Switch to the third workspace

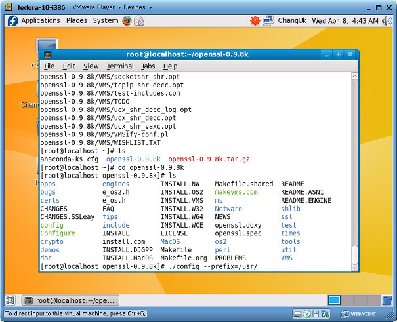click(360, 300)
